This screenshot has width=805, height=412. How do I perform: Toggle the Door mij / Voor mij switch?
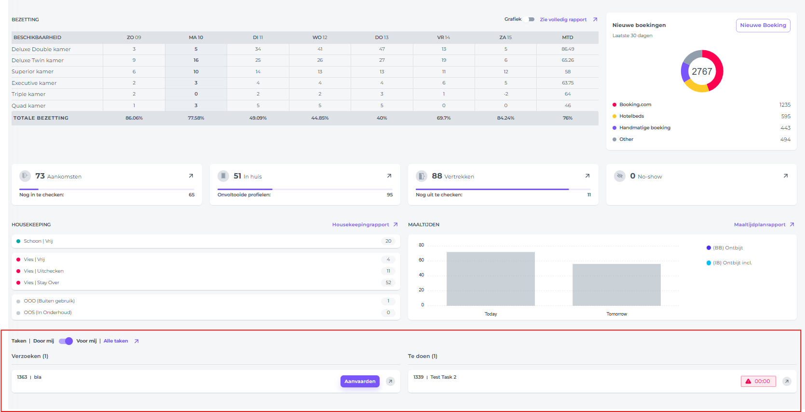tap(66, 341)
